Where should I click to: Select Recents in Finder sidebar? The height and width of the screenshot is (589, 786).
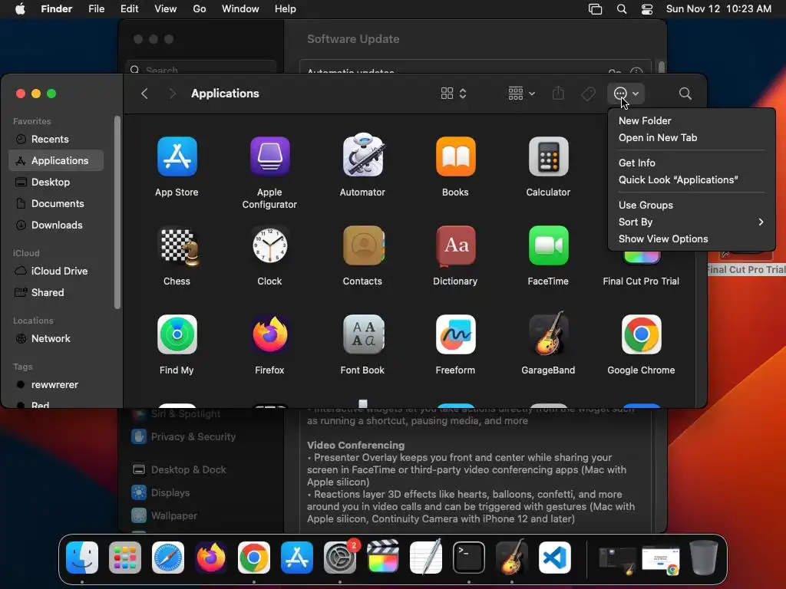click(56, 140)
